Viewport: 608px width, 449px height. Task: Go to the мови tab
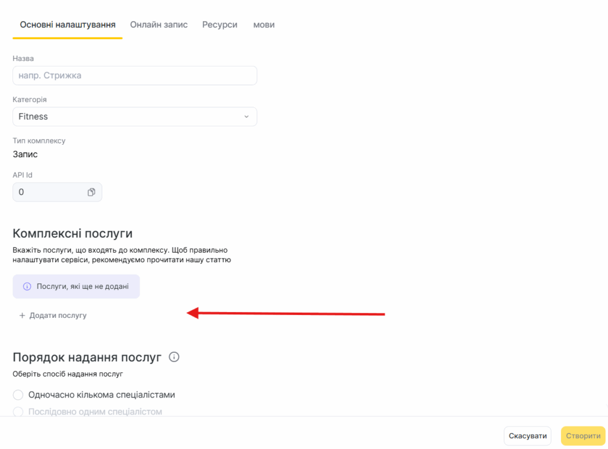tap(264, 25)
